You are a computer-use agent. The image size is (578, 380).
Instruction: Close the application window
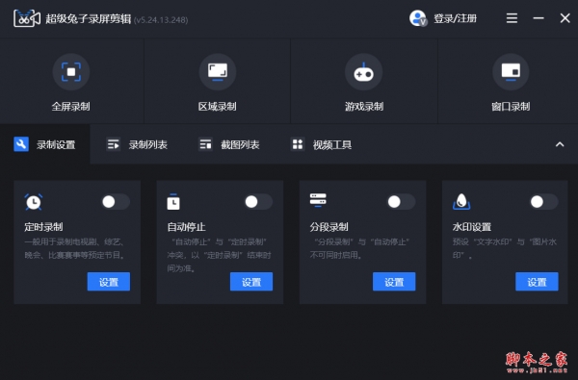(565, 18)
